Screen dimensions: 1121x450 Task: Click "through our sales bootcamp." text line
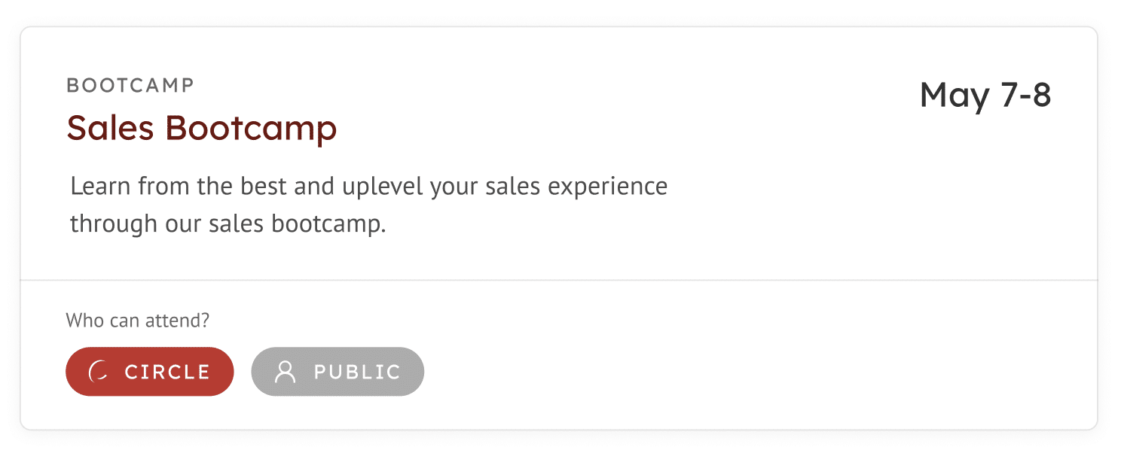(228, 223)
